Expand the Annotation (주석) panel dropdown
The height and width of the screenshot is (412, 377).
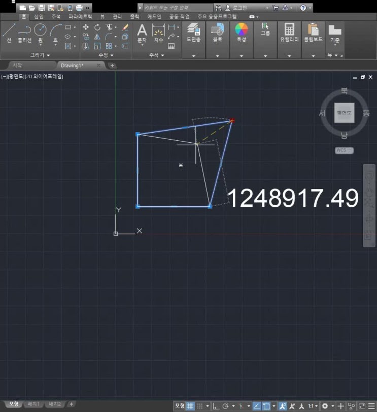157,55
